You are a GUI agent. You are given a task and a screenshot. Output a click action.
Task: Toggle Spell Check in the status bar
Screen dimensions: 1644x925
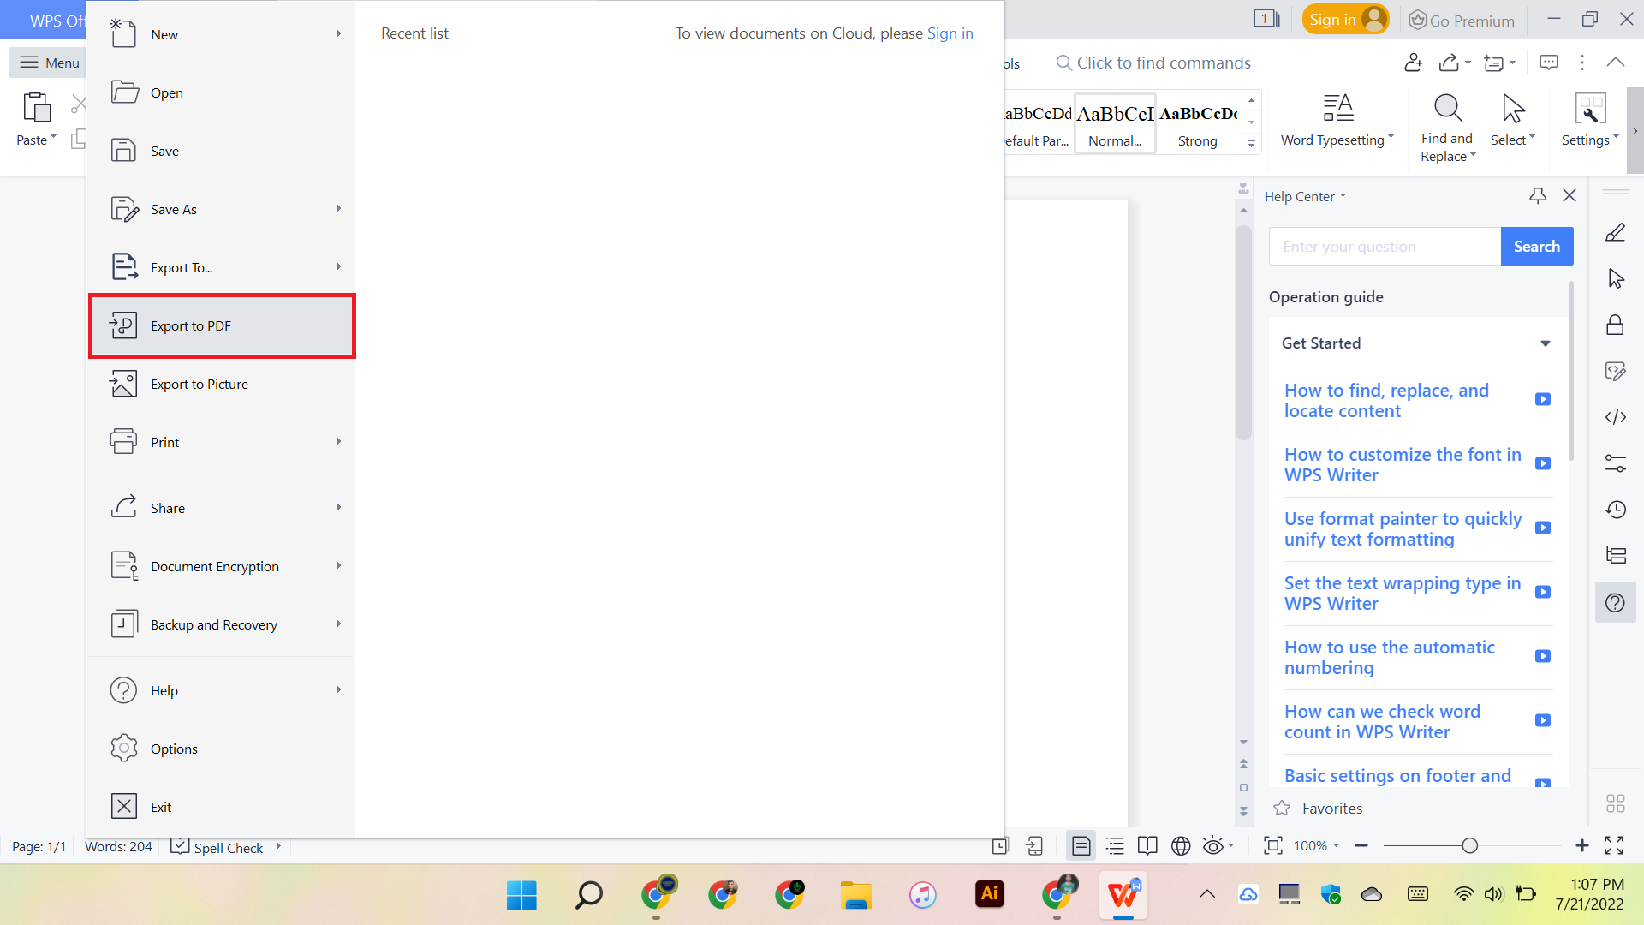217,847
